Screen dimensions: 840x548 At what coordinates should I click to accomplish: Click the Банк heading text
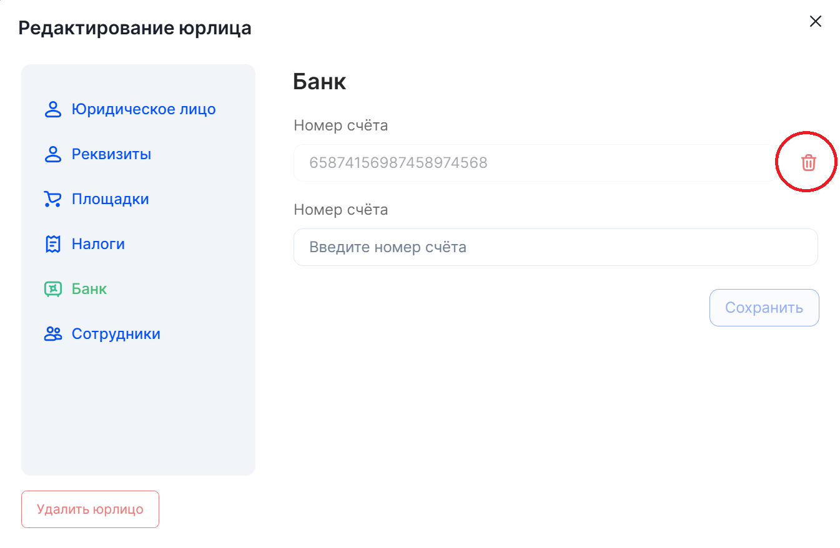coord(319,82)
